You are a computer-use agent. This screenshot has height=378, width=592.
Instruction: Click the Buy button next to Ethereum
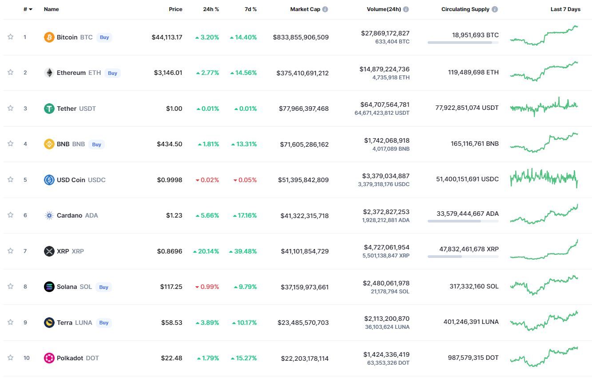pos(113,73)
